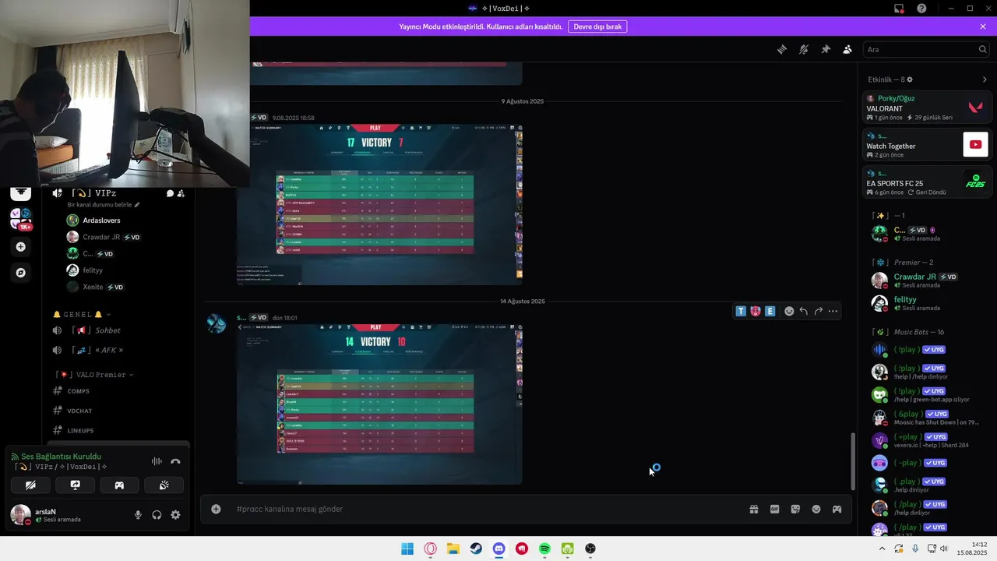The image size is (997, 561).
Task: Open the gift Nitro icon
Action: point(754,509)
